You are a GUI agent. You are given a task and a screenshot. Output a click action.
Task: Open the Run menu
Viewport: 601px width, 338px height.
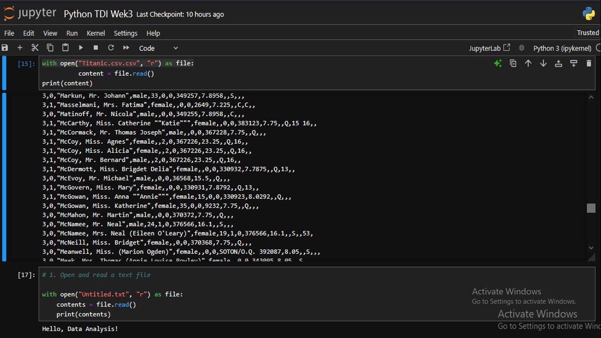point(72,33)
